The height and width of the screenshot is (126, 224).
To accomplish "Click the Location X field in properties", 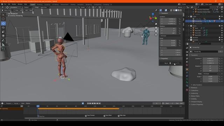I will pos(210,58).
